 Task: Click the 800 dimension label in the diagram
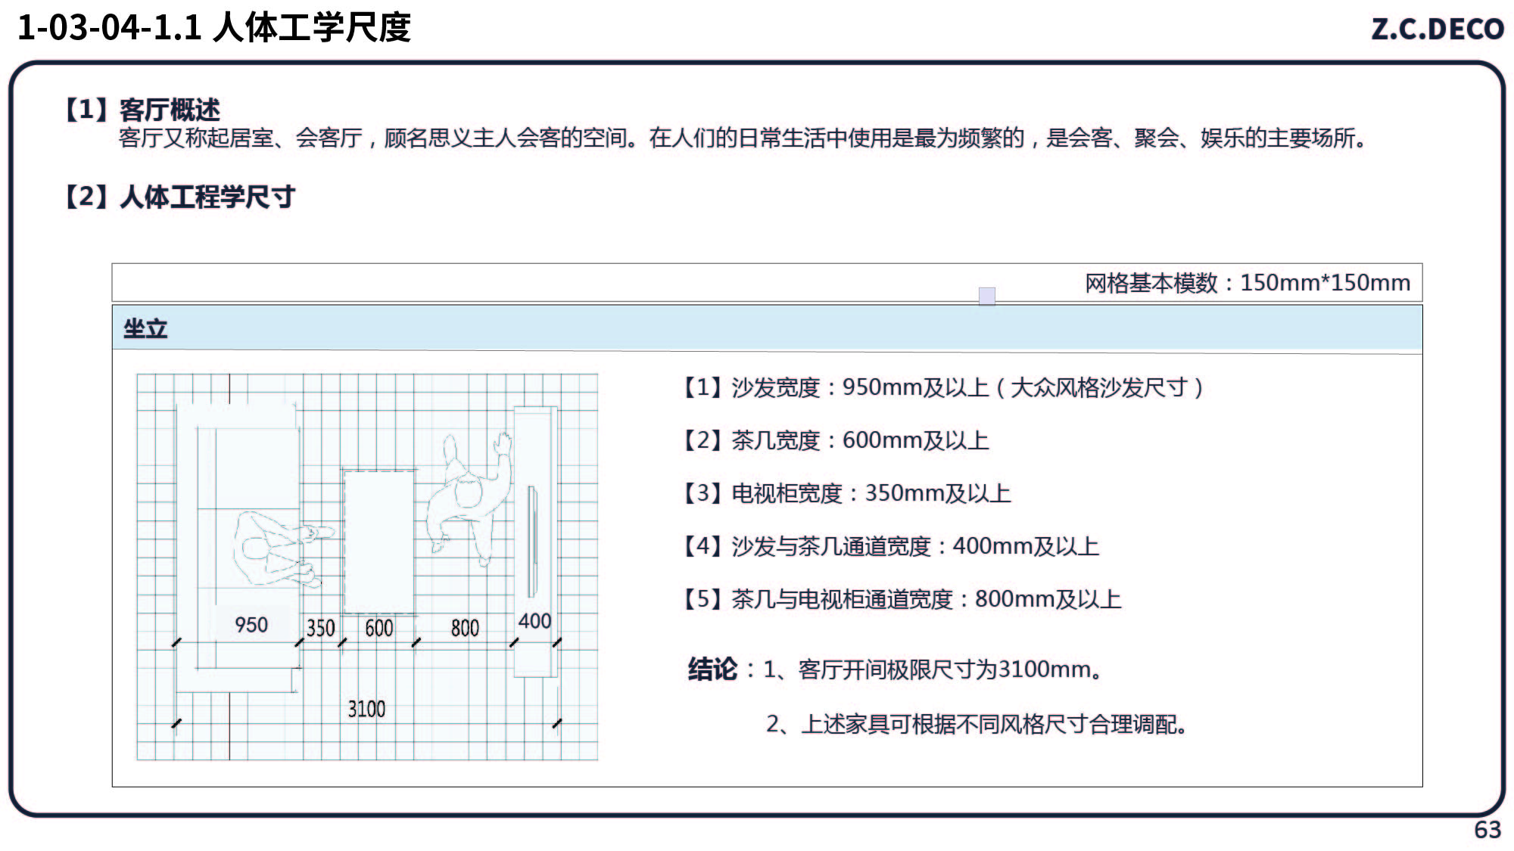click(x=465, y=628)
